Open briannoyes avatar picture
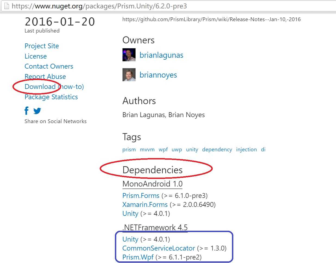 click(129, 75)
